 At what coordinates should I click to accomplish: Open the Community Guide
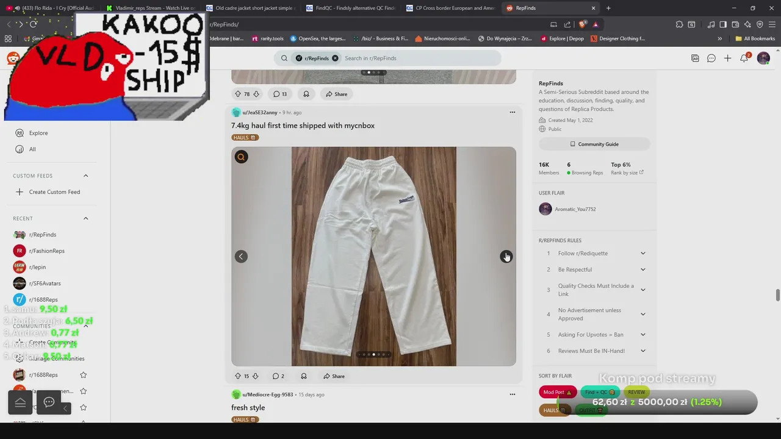pos(594,144)
